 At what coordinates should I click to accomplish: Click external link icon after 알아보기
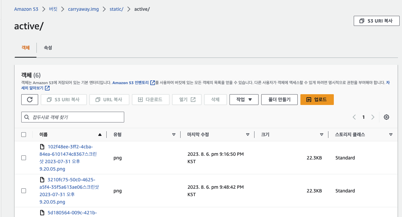[x=47, y=88]
